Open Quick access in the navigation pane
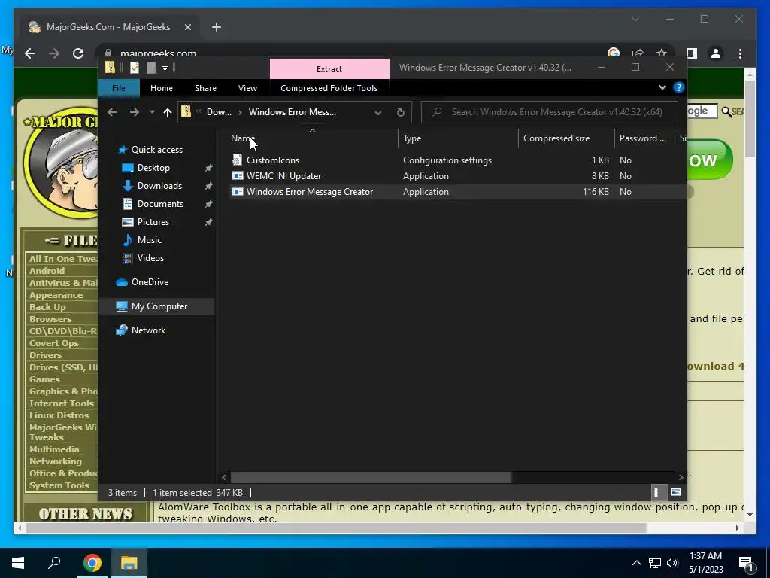The width and height of the screenshot is (770, 578). [x=156, y=150]
